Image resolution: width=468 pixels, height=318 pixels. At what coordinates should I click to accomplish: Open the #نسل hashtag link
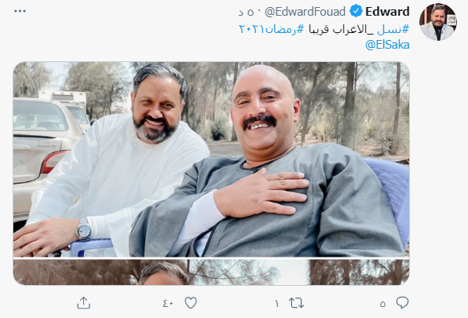pos(393,29)
